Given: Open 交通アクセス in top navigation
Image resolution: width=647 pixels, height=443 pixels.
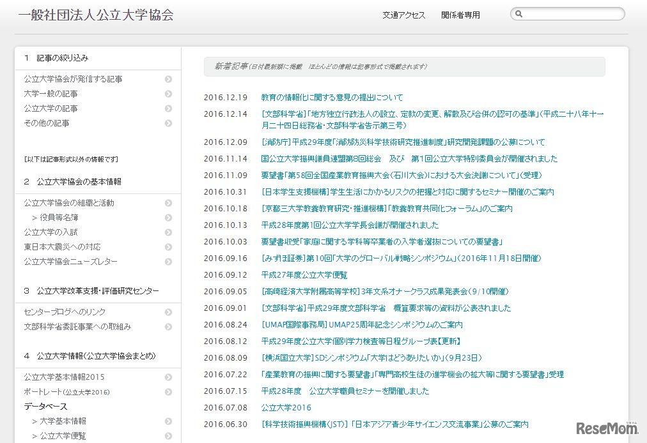Looking at the screenshot, I should pyautogui.click(x=403, y=15).
